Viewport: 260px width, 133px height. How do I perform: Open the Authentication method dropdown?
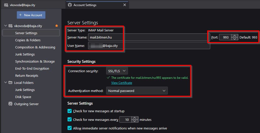[x=137, y=91]
